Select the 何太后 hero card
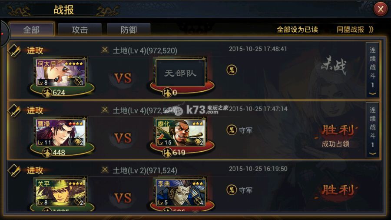391x220 pixels. [x=61, y=72]
